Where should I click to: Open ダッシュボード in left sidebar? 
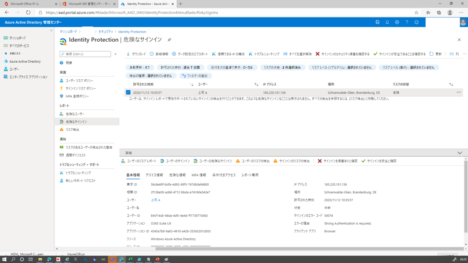15,38
